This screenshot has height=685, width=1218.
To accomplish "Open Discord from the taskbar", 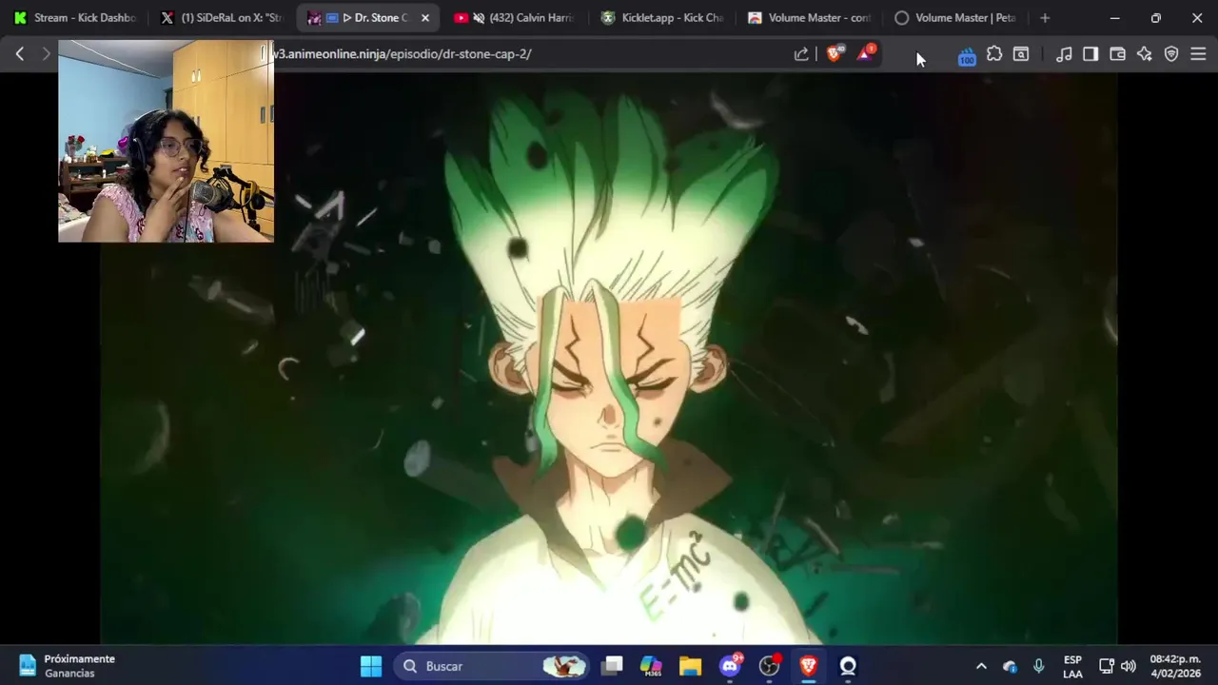I will click(730, 666).
